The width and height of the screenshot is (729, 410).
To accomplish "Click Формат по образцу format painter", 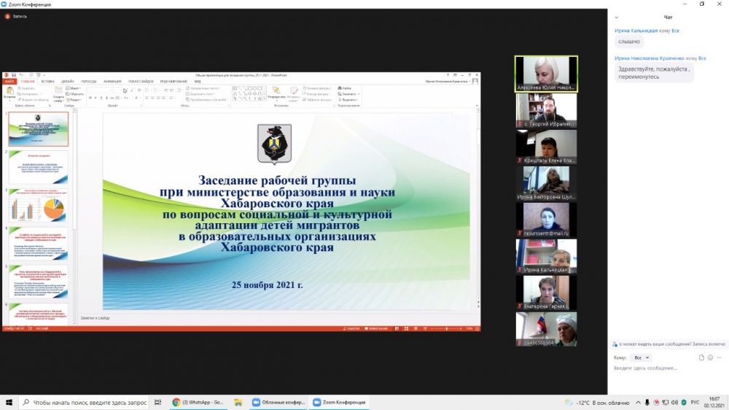I will tap(34, 100).
